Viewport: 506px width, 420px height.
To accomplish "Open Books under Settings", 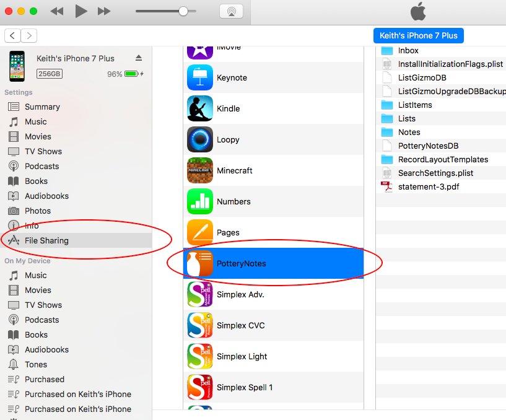I will click(76, 181).
